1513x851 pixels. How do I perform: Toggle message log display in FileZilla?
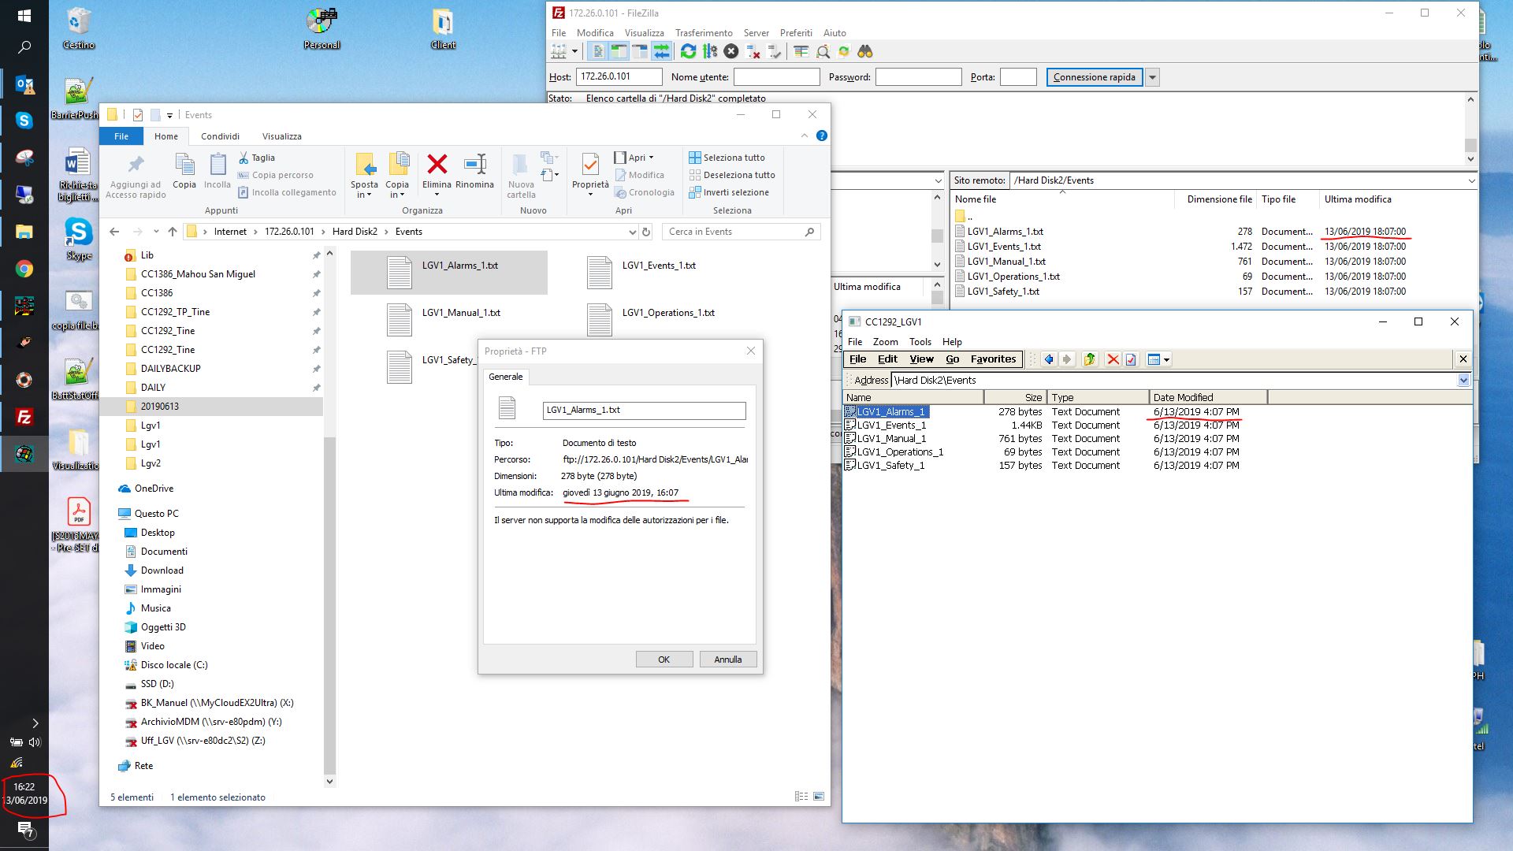click(598, 51)
